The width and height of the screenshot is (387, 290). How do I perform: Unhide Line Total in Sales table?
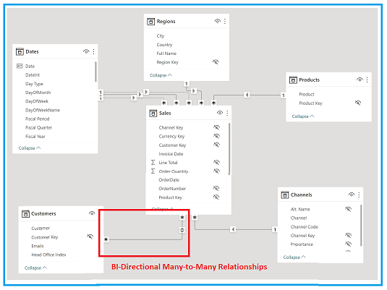(216, 162)
